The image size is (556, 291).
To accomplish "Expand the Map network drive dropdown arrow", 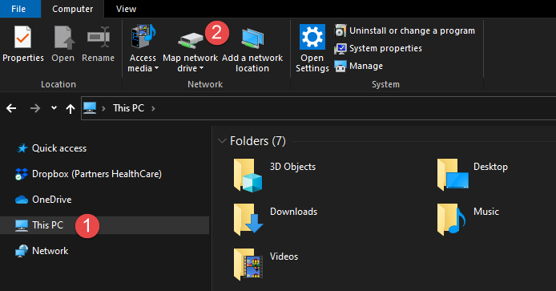I will 201,68.
